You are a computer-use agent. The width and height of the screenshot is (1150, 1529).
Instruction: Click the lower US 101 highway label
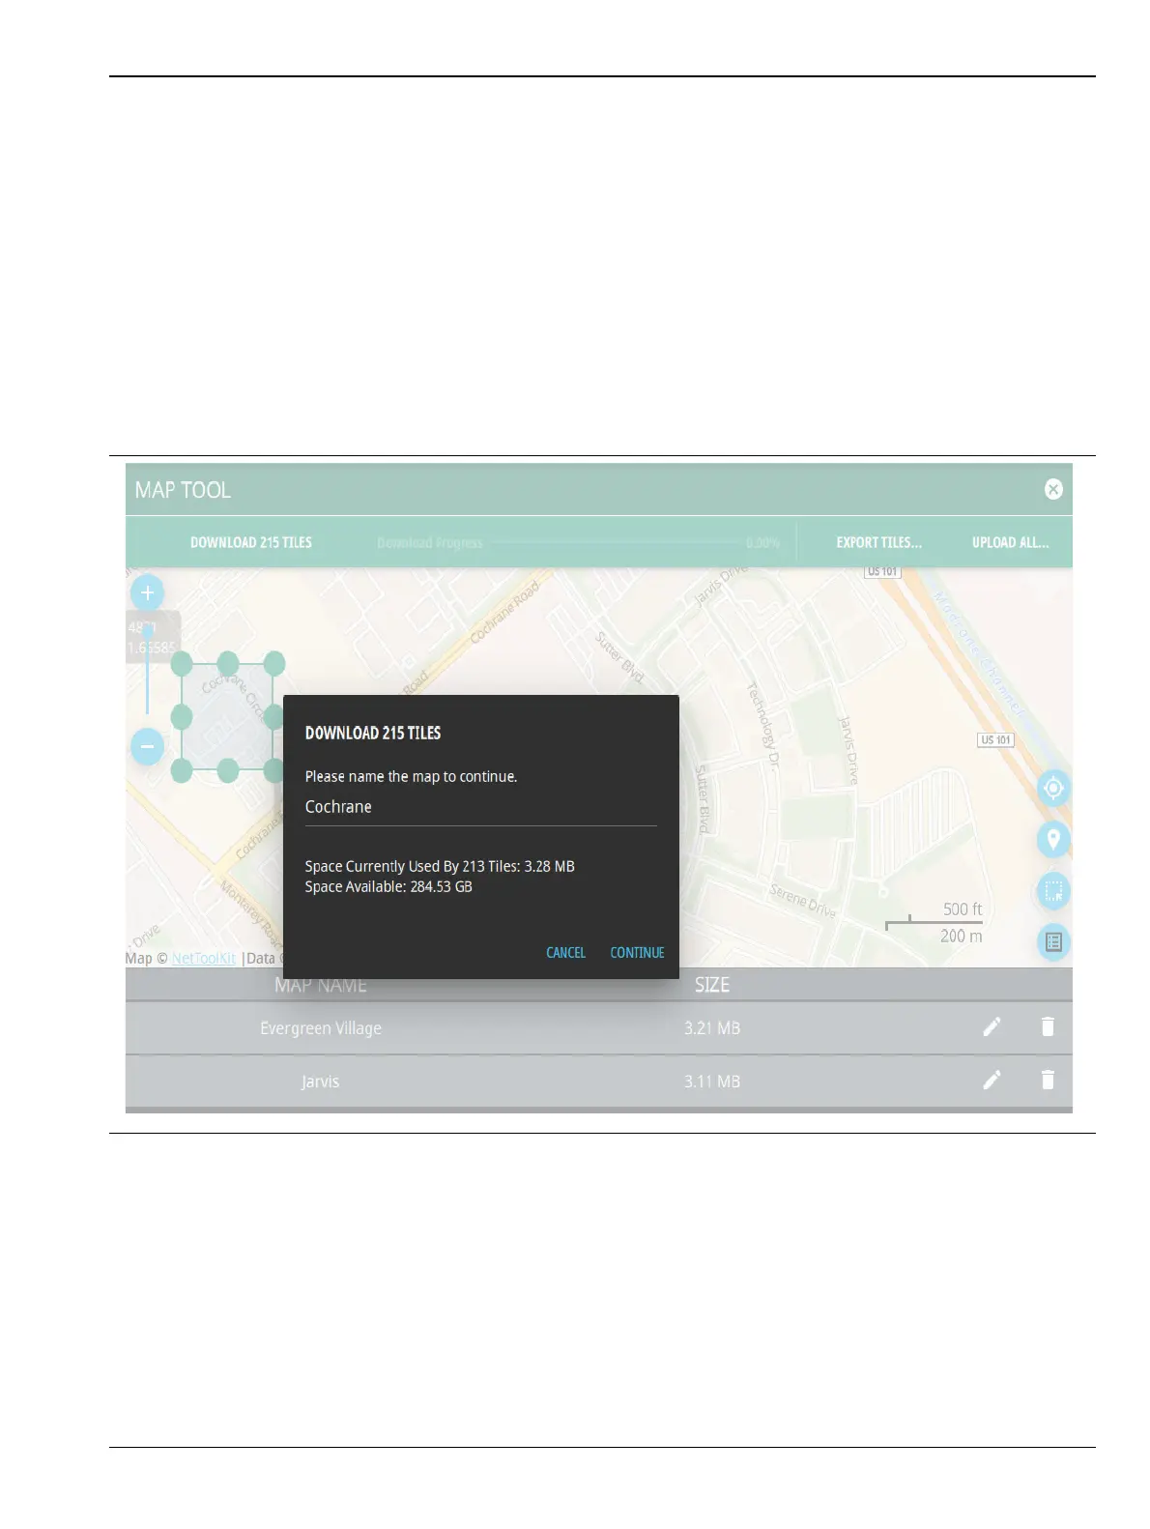click(x=995, y=740)
